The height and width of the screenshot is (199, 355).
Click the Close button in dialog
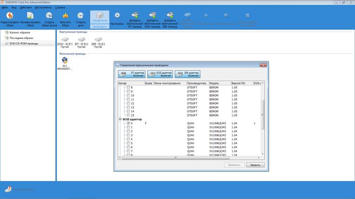tap(255, 165)
